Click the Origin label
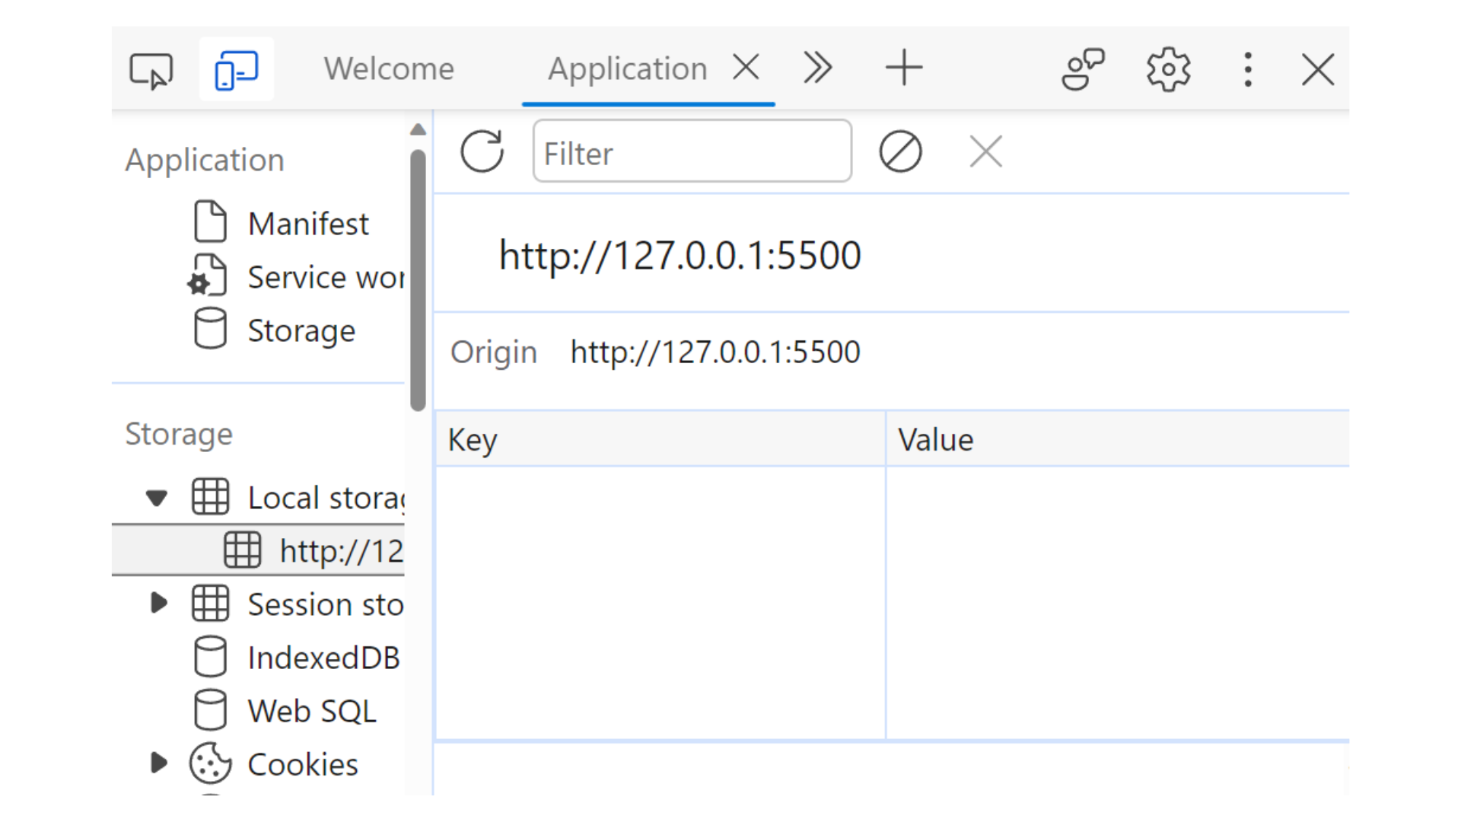This screenshot has height=822, width=1461. [x=494, y=352]
